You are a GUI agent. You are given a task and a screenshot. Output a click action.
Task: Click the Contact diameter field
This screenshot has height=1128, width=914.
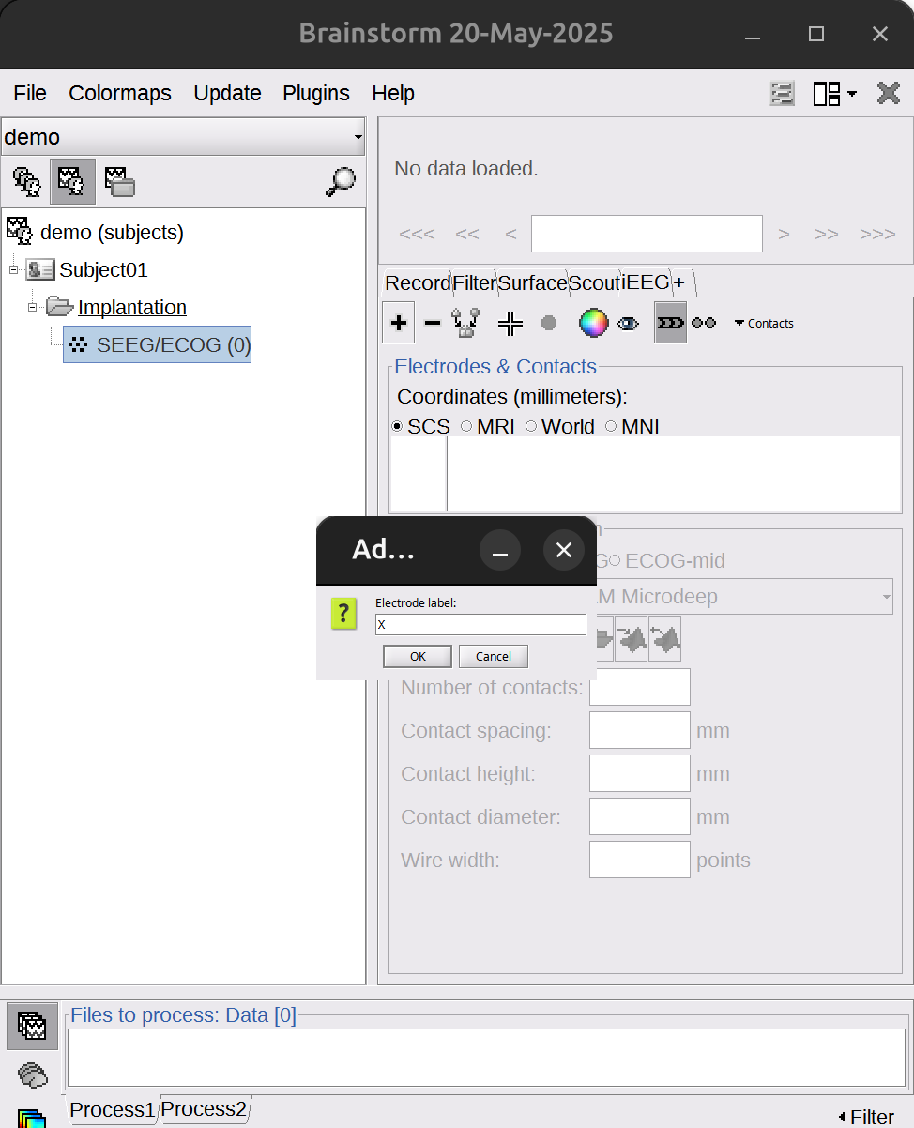point(640,816)
